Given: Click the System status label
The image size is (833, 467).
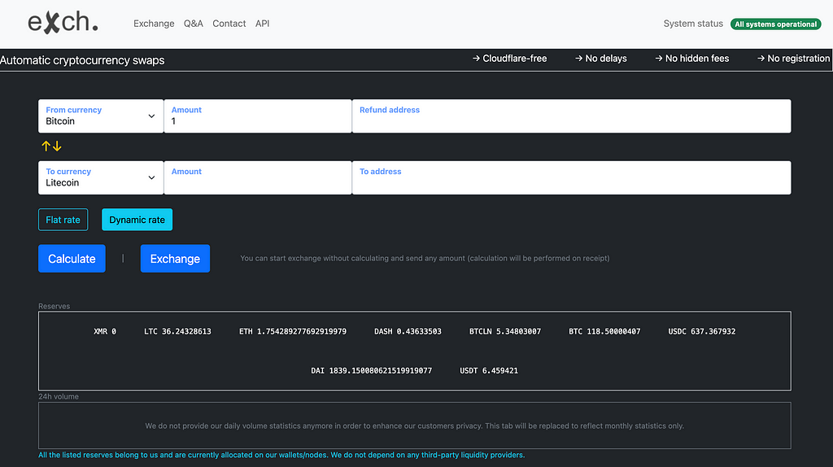Looking at the screenshot, I should click(693, 24).
